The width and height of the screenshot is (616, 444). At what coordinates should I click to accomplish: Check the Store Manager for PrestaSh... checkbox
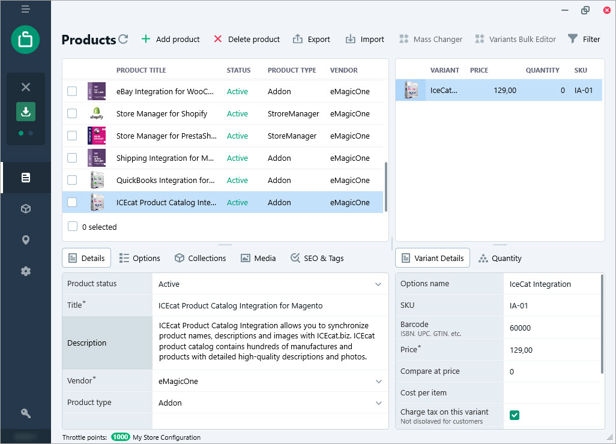(72, 136)
